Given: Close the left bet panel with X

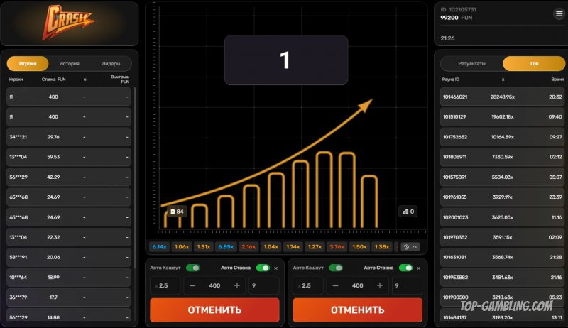Looking at the screenshot, I should (x=276, y=268).
